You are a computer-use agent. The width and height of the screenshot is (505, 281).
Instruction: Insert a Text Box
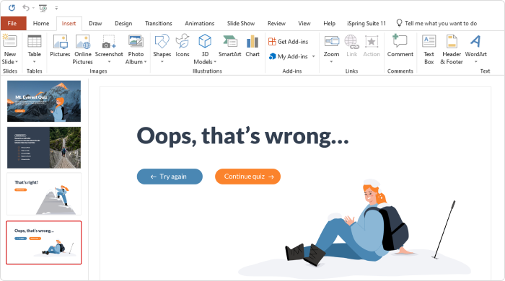tap(429, 49)
